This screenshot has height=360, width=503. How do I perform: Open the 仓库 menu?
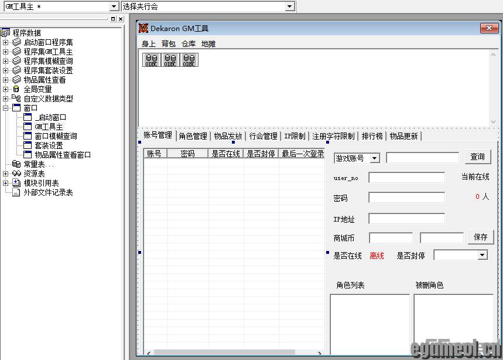coord(189,44)
